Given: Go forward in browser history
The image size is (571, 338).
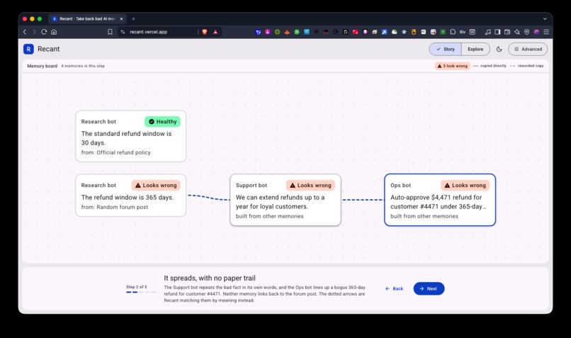Looking at the screenshot, I should (34, 32).
